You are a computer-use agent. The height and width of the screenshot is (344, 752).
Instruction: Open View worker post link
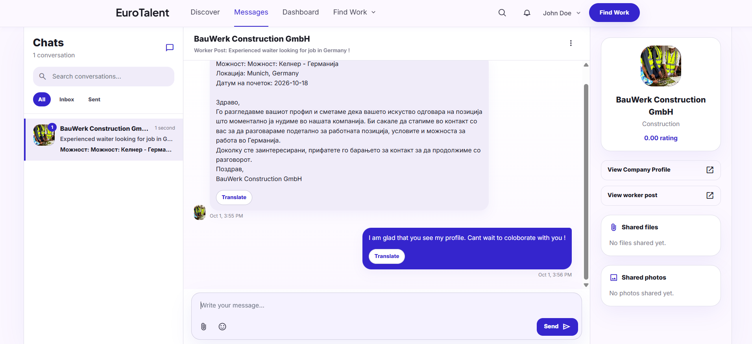[661, 196]
